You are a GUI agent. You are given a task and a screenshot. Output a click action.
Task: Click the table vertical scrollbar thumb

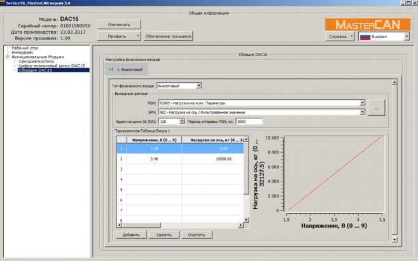coord(246,168)
